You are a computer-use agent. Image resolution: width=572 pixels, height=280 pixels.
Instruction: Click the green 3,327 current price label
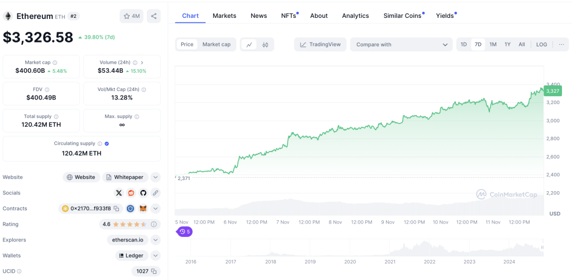pyautogui.click(x=552, y=91)
